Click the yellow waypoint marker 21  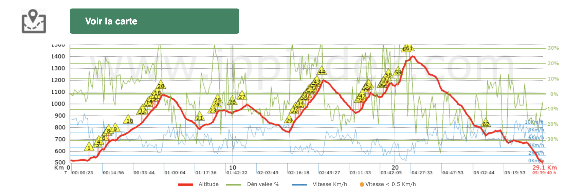coord(199,117)
